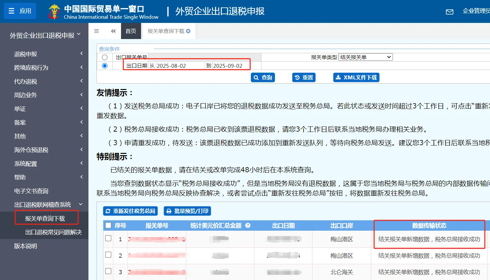Open the help tooltip beside 统计美元价汇总金额
Image resolution: width=490 pixels, height=280 pixels.
click(x=248, y=226)
